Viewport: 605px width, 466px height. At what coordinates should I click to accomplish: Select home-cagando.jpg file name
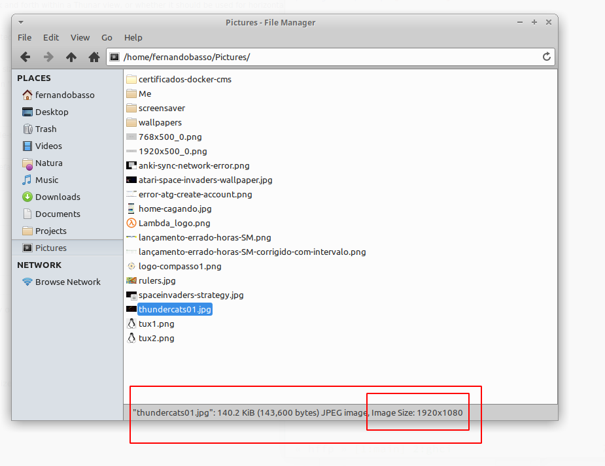click(175, 208)
